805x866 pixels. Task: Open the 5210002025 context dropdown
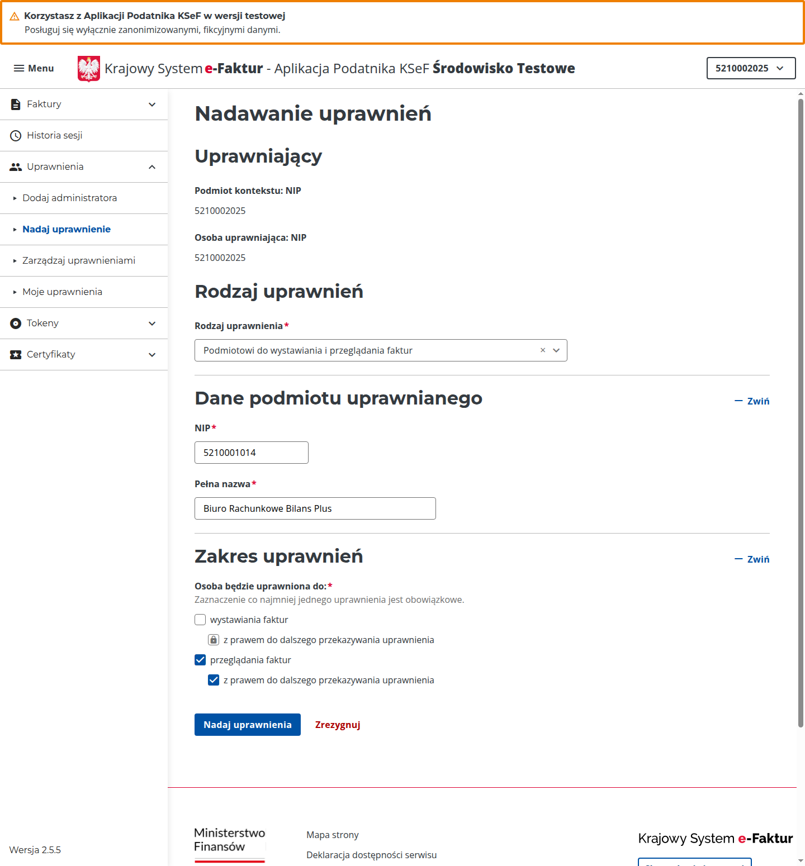point(751,68)
